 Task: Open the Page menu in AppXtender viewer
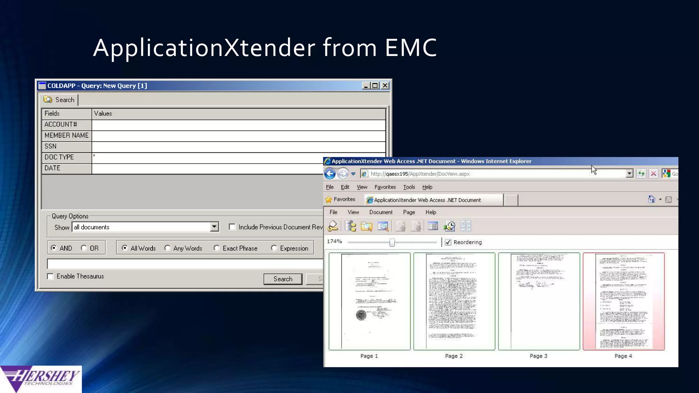pos(409,212)
